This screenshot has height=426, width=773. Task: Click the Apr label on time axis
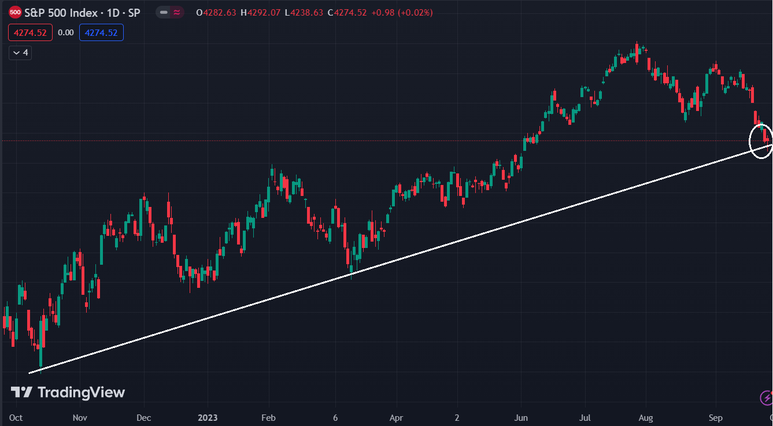coord(396,418)
